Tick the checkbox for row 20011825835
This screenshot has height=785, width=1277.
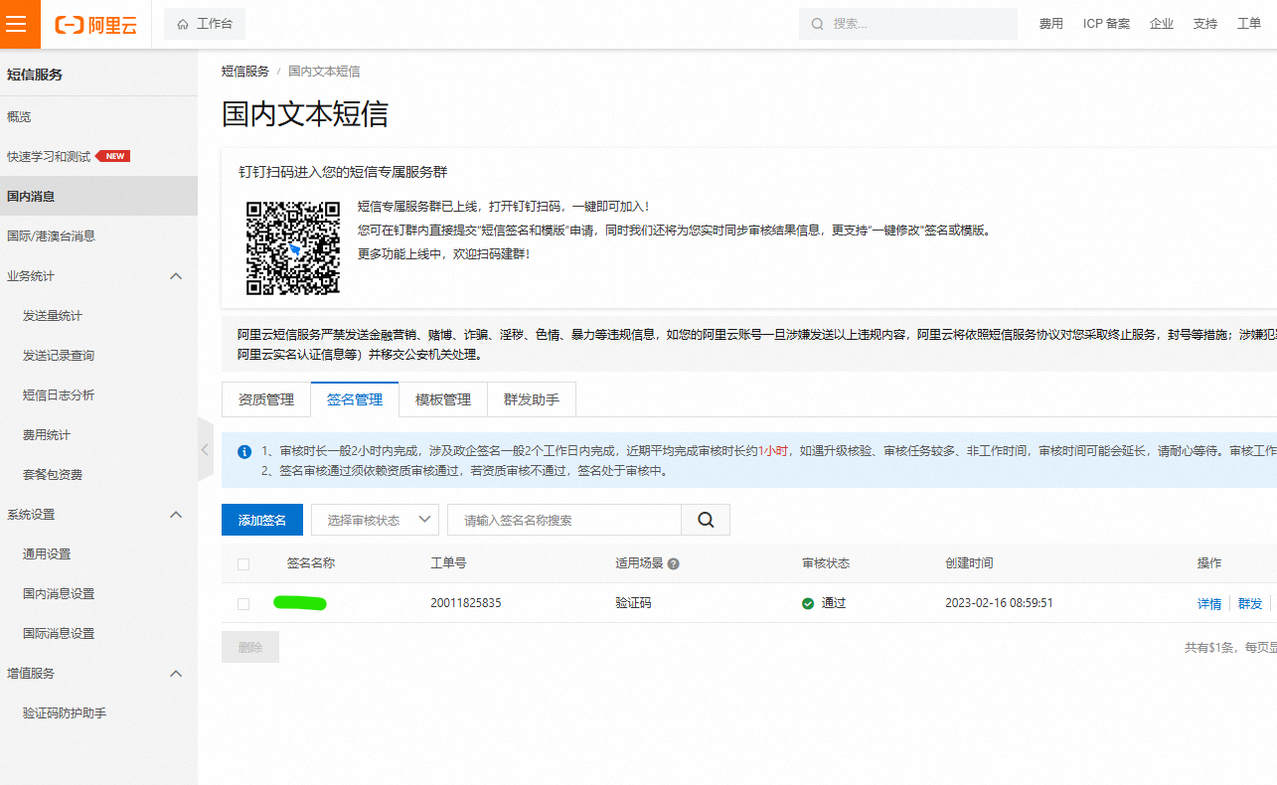243,604
